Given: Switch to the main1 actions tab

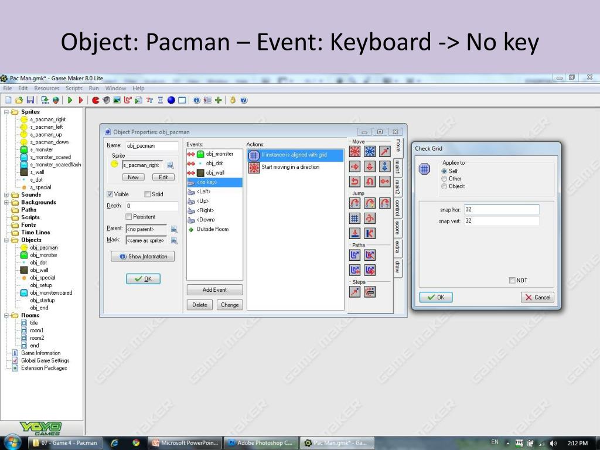Looking at the screenshot, I should click(398, 167).
